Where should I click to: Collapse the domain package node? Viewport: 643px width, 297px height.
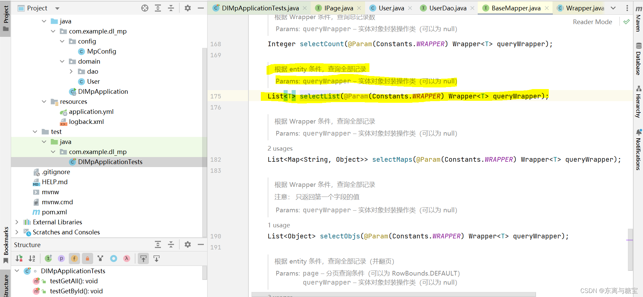coord(62,61)
